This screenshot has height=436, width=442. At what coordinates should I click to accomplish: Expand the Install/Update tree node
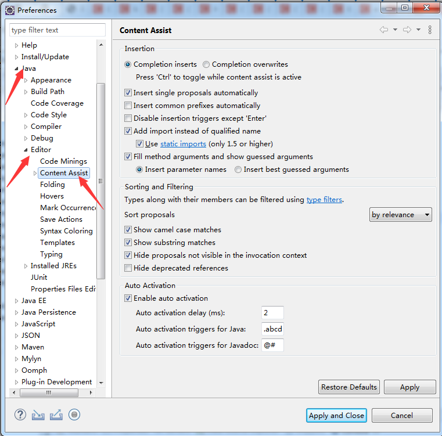16,57
